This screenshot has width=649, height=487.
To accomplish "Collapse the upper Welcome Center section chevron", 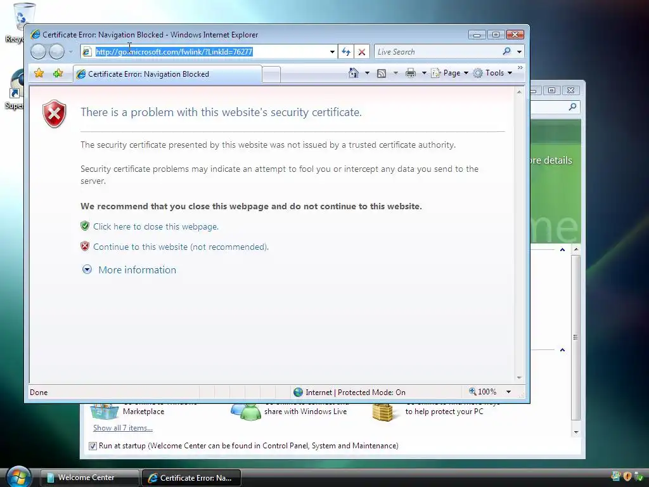I will (x=562, y=249).
